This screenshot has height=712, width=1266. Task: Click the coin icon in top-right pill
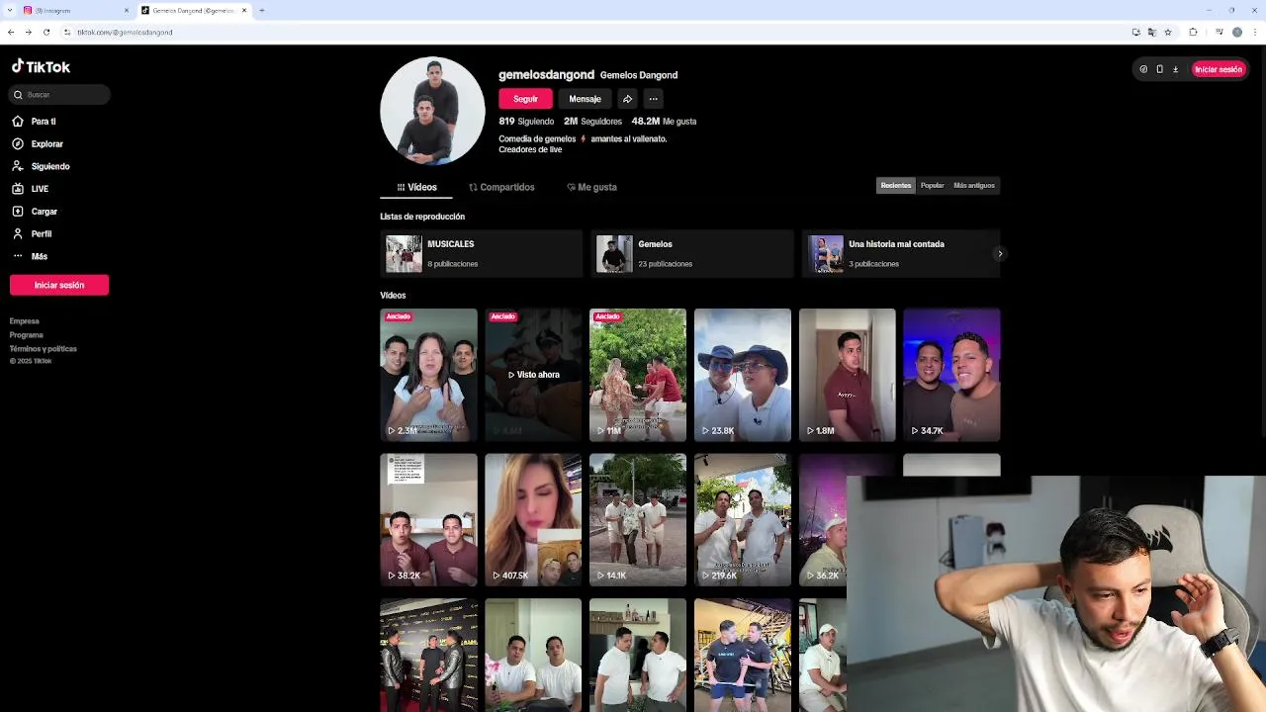coord(1143,69)
